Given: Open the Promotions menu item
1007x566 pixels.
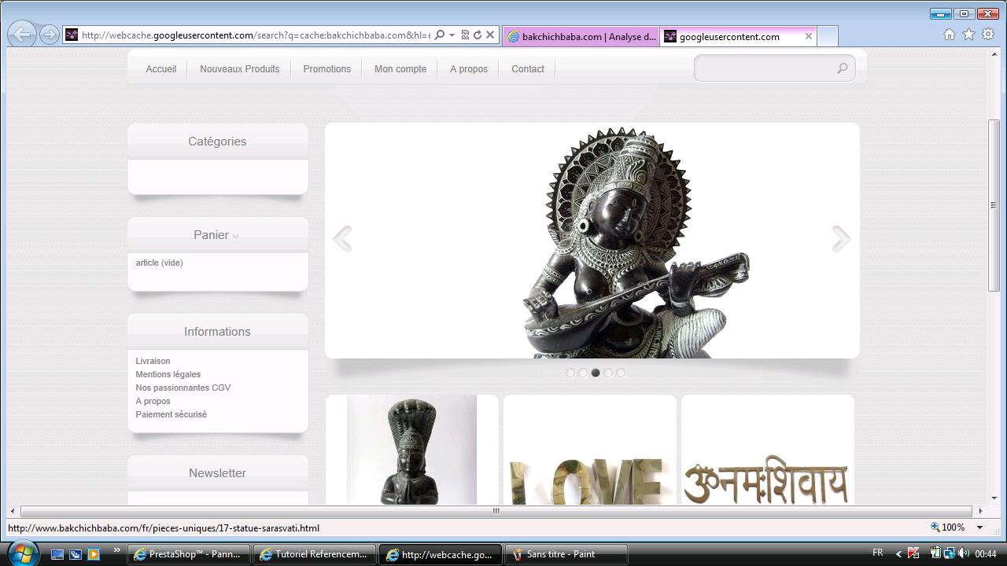Looking at the screenshot, I should (x=326, y=69).
